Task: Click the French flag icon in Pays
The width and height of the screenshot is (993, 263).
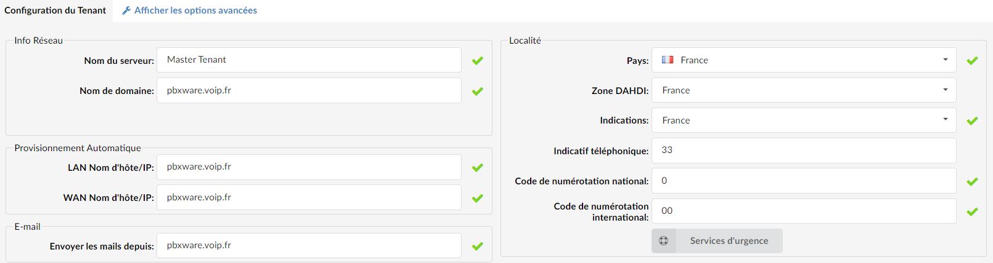Action: click(668, 60)
